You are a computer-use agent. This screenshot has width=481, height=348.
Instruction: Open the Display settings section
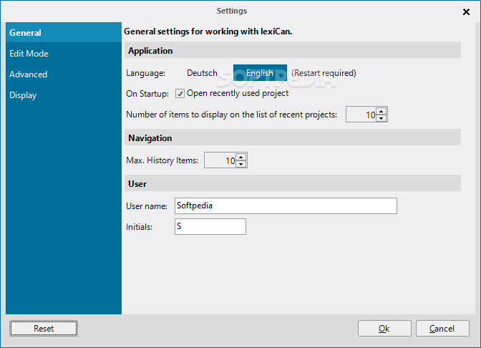tap(64, 95)
